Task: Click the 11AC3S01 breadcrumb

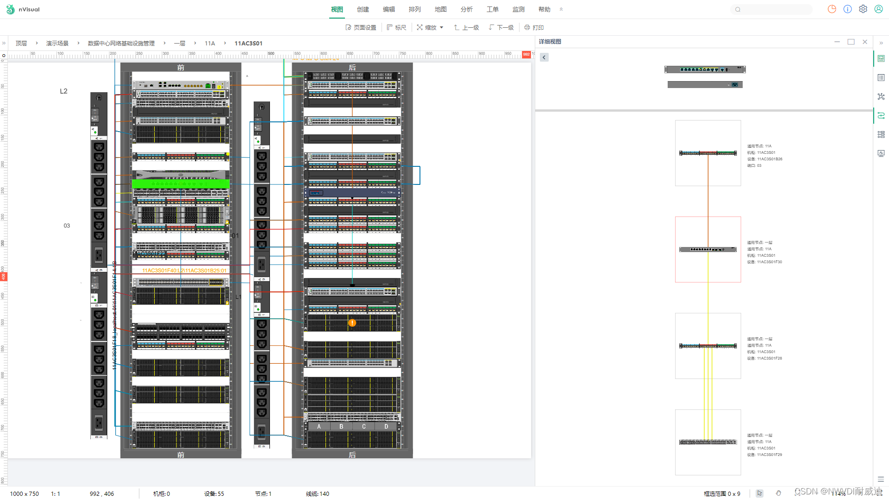Action: pyautogui.click(x=248, y=43)
